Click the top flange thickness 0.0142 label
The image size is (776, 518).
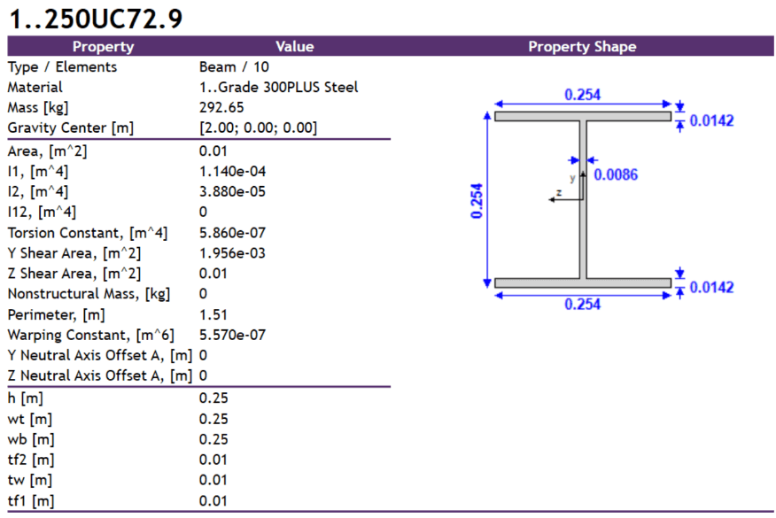[711, 120]
